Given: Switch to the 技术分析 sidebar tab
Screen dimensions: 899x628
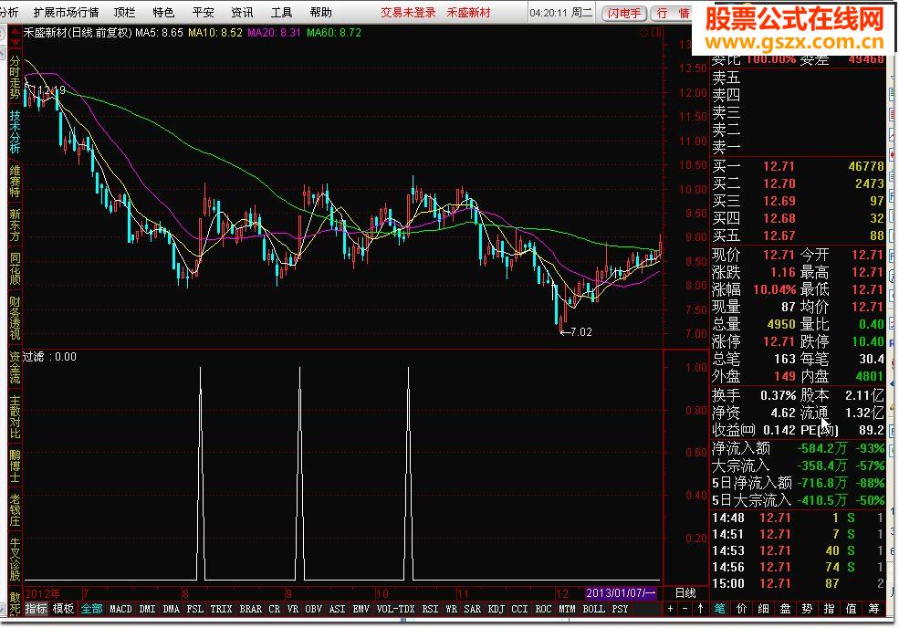Looking at the screenshot, I should [x=15, y=132].
